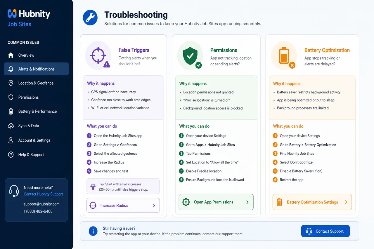Viewport: 374px width, 249px height.
Task: Click the Hubnity logo icon
Action: [x=12, y=13]
